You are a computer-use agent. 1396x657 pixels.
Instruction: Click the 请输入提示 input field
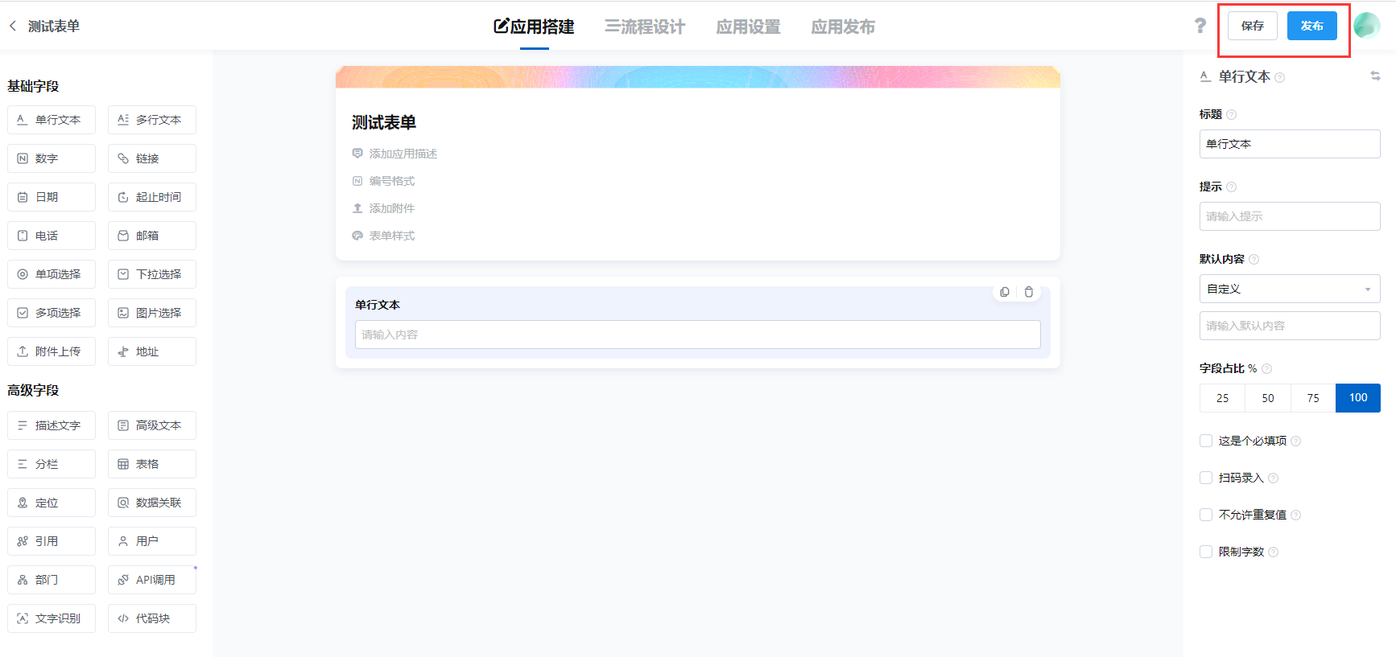(1290, 216)
